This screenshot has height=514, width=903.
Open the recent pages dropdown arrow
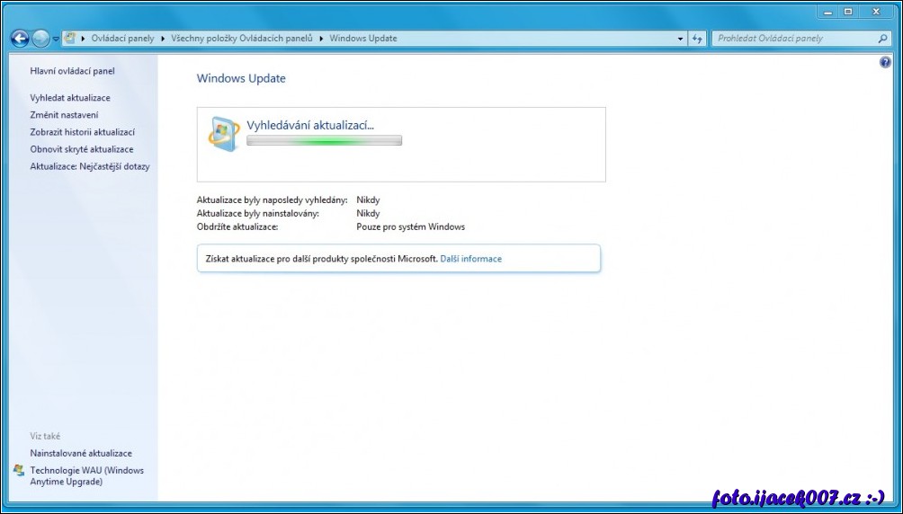(56, 40)
